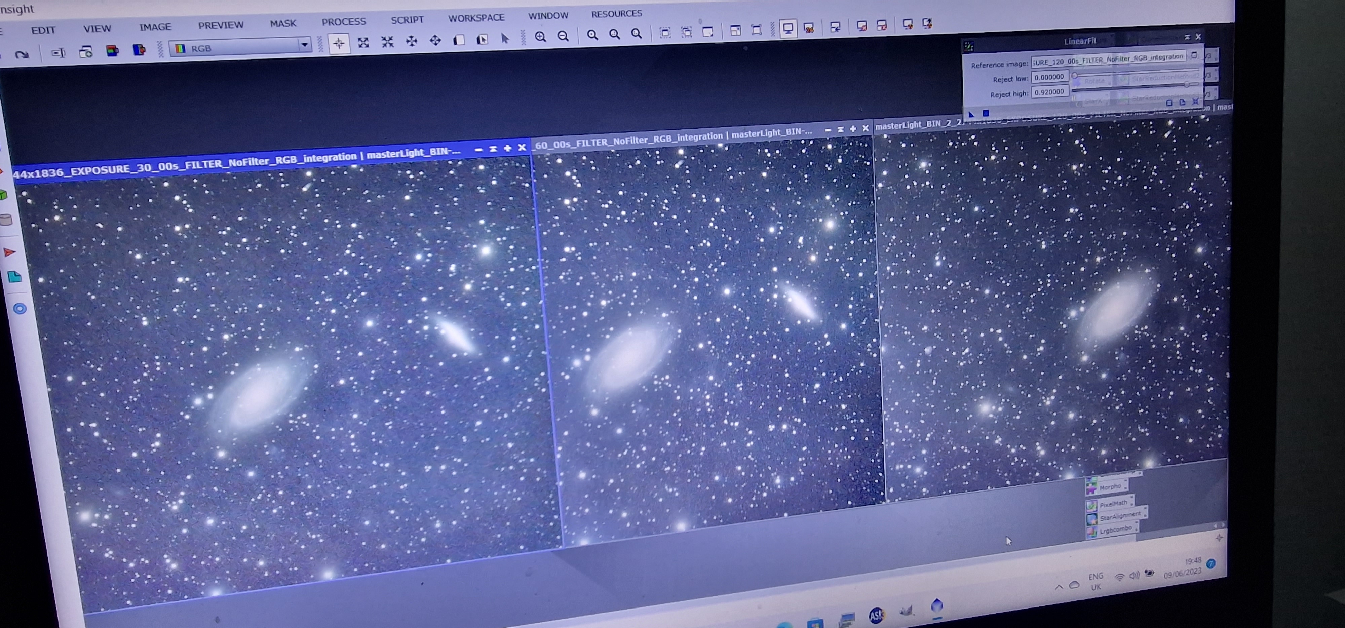Image resolution: width=1345 pixels, height=628 pixels.
Task: Toggle the screen monitor button in toolbar
Action: [x=788, y=28]
